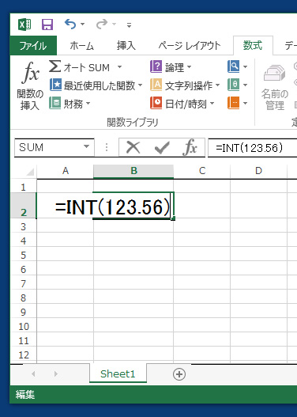Select column B header
Screen dimensions: 297x417
[x=133, y=171]
